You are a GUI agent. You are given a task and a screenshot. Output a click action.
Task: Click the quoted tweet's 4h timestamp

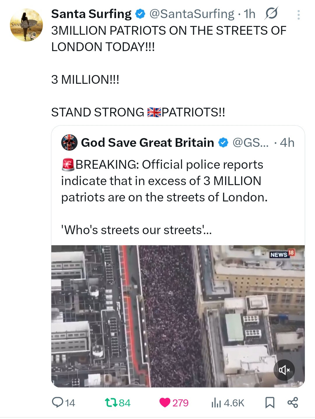(287, 142)
